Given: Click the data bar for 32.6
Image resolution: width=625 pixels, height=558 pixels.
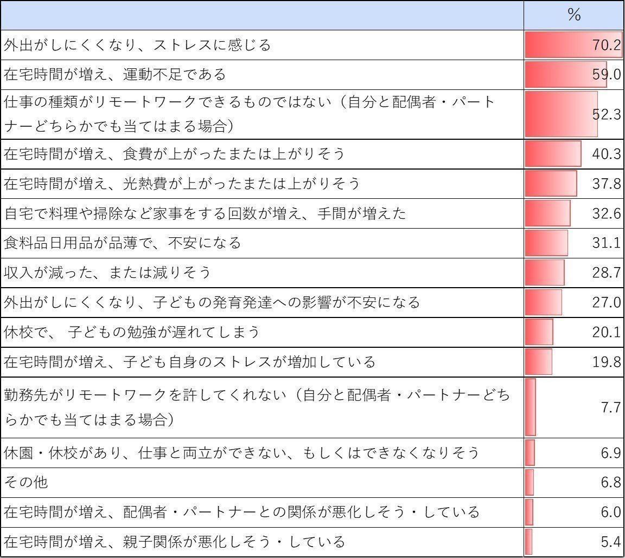Looking at the screenshot, I should [547, 213].
